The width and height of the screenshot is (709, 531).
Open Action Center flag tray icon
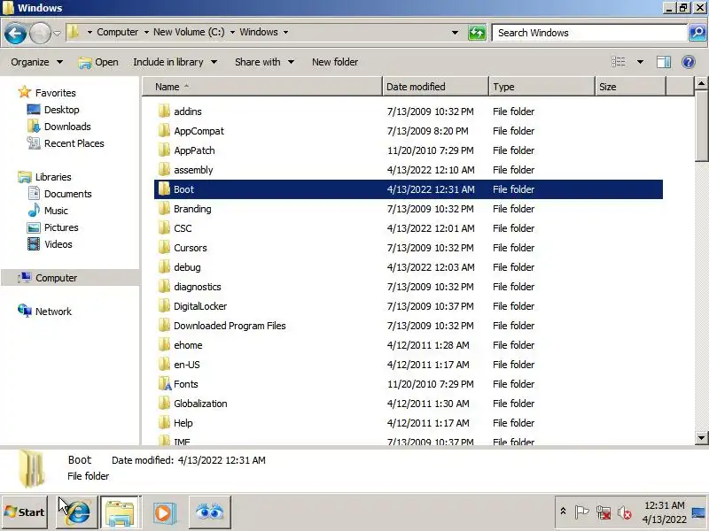pyautogui.click(x=581, y=512)
